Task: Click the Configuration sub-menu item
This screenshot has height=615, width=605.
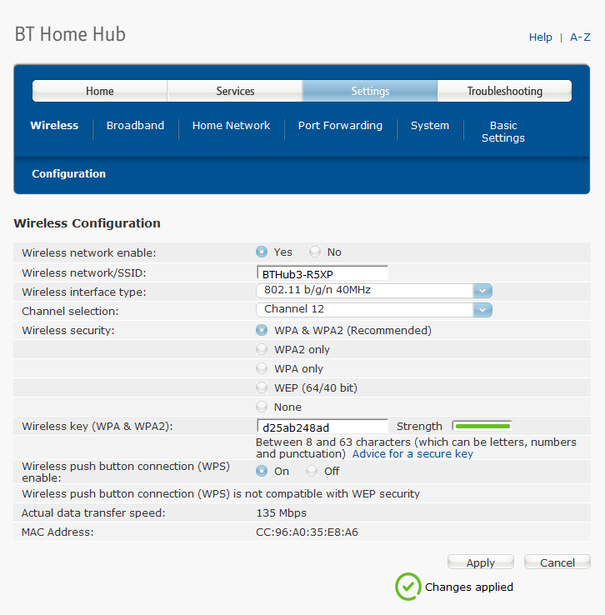Action: [68, 174]
